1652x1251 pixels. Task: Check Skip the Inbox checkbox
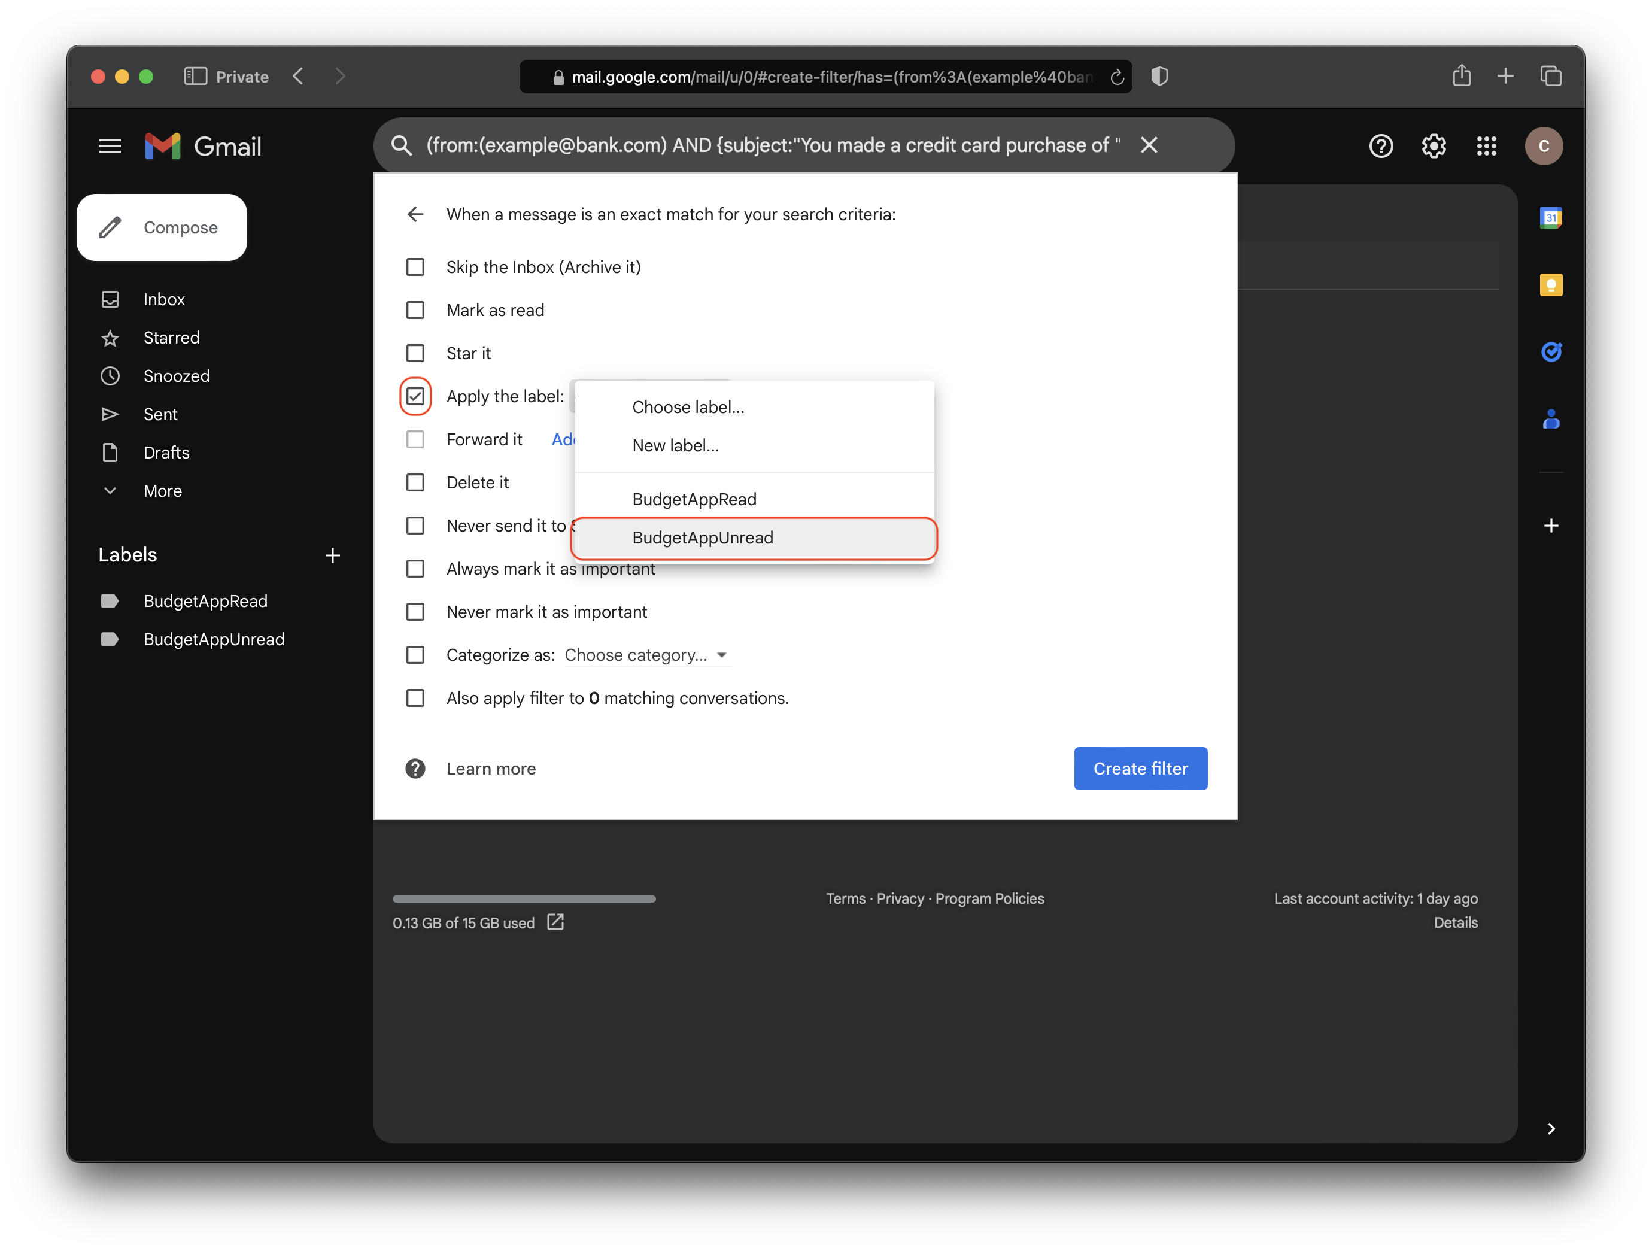point(415,266)
